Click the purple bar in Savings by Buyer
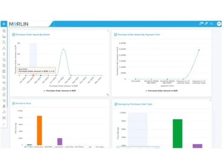 coord(60,142)
